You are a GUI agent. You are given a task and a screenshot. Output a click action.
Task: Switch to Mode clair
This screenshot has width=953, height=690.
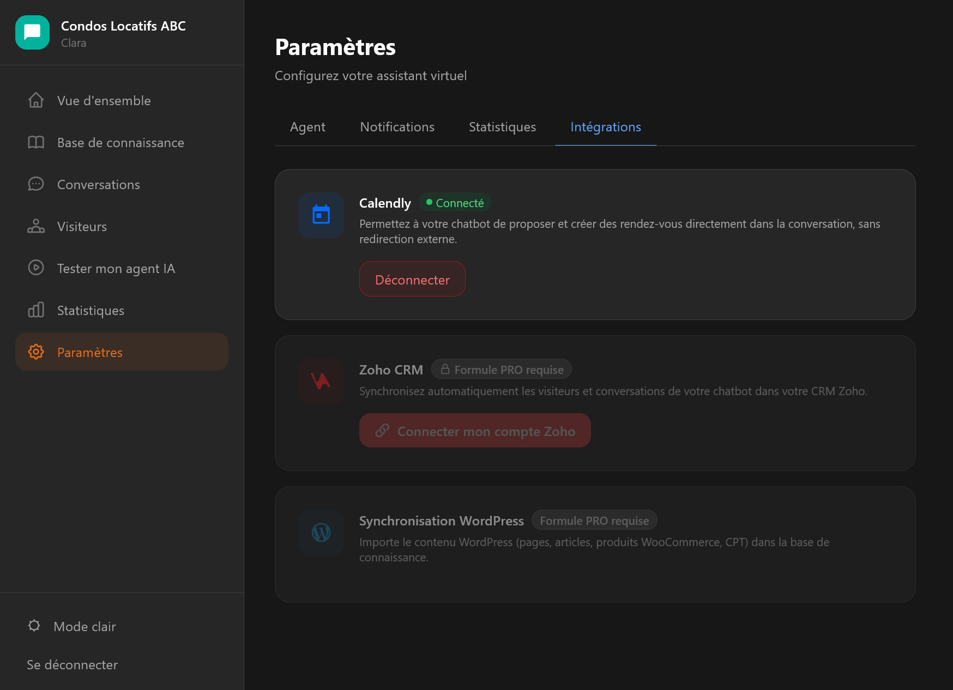coord(85,626)
